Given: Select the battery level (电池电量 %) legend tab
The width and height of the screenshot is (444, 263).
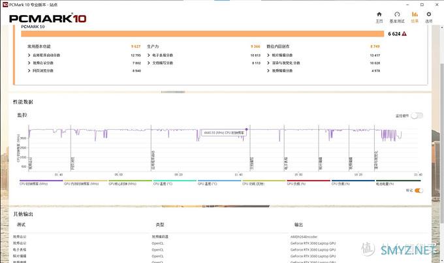Looking at the screenshot, I should pyautogui.click(x=398, y=183).
